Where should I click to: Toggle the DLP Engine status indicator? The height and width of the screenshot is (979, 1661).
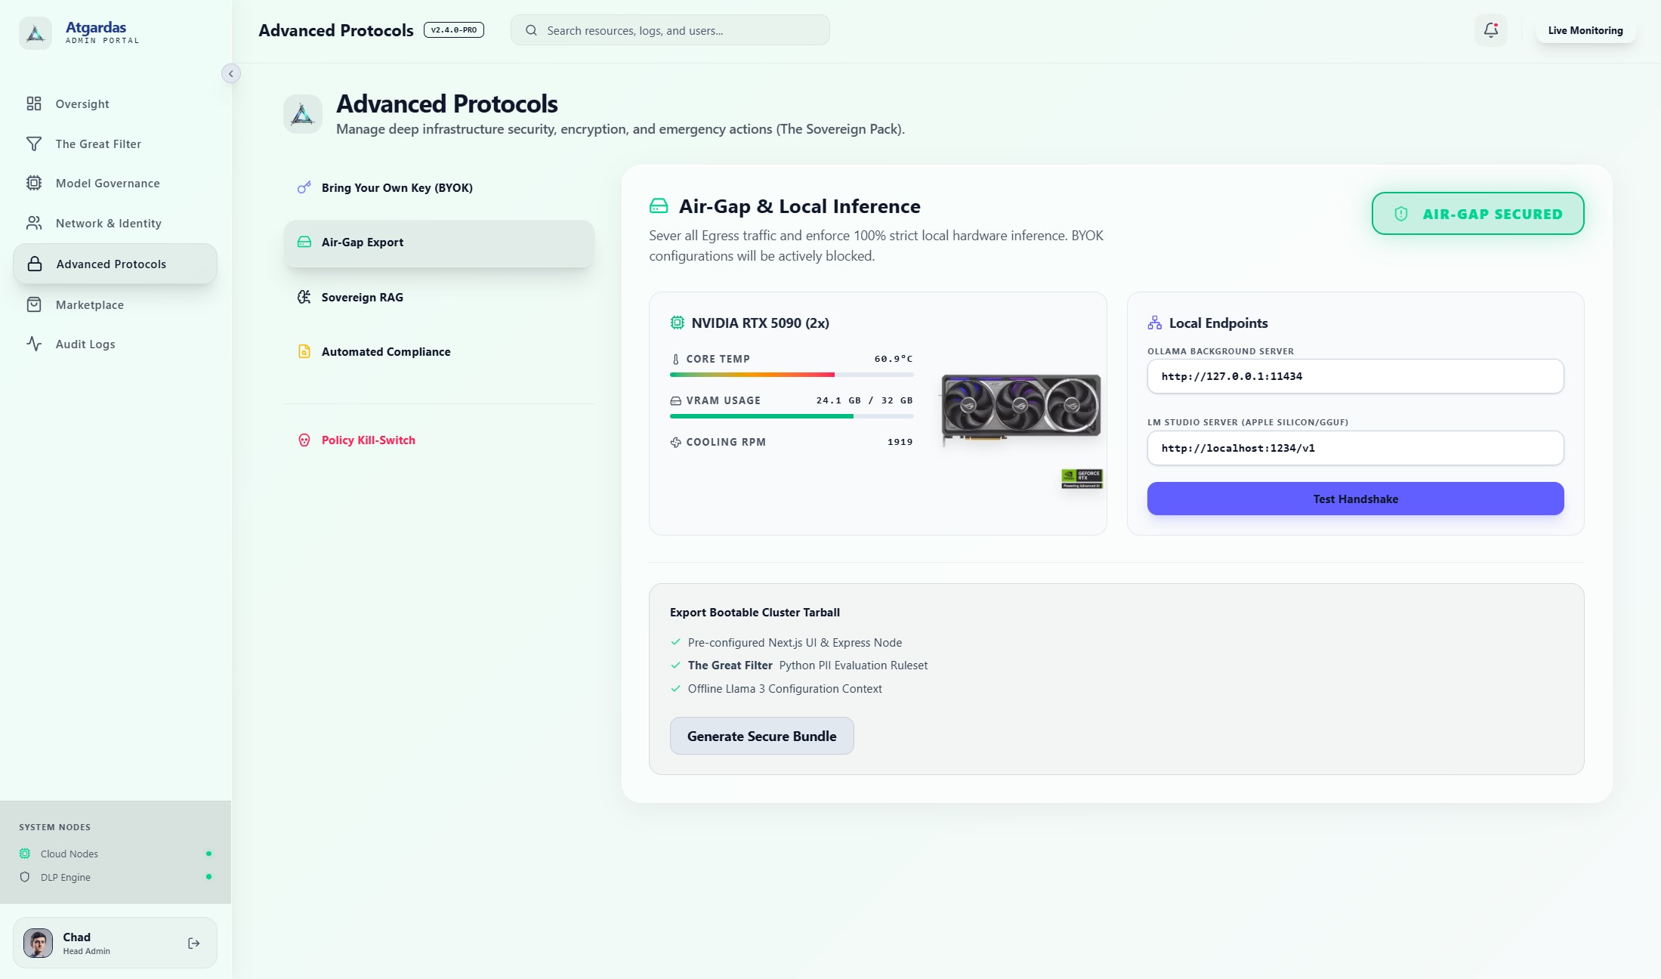point(209,877)
